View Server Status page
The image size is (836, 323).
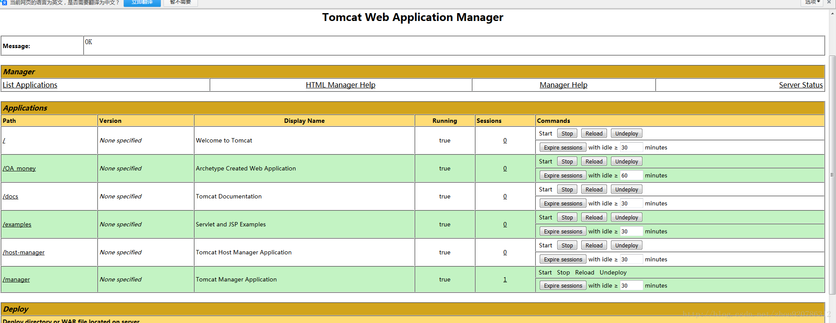click(x=801, y=85)
